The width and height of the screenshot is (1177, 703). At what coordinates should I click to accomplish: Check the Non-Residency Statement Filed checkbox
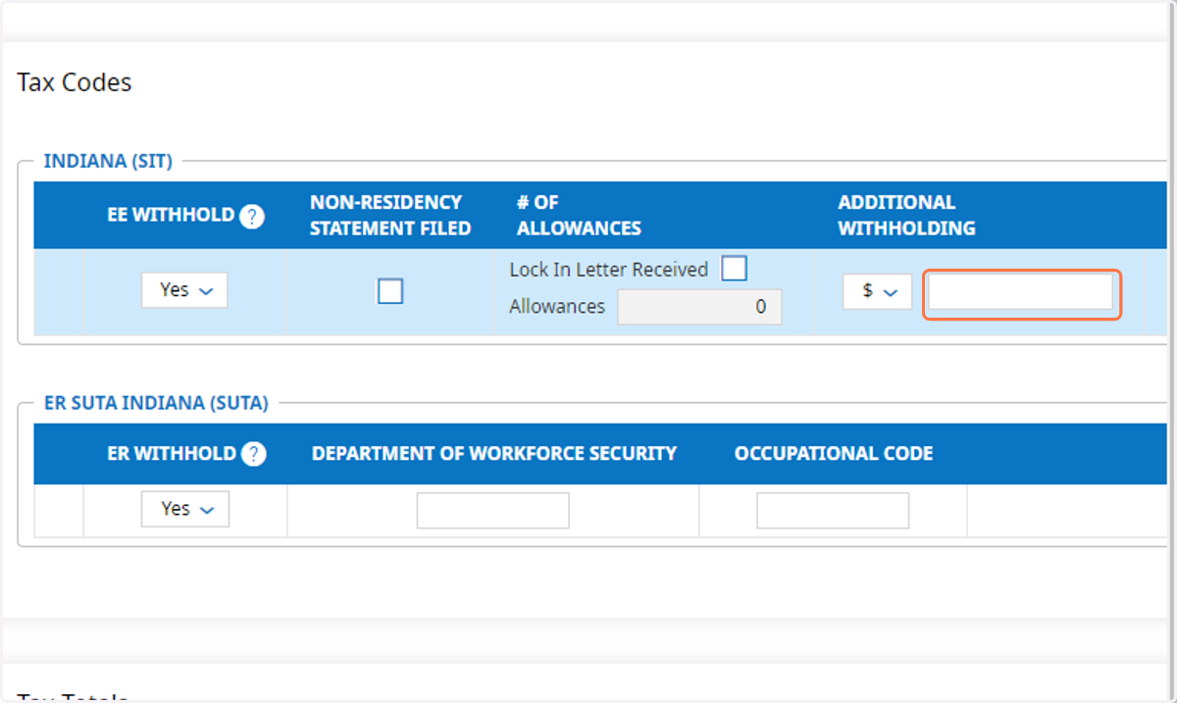tap(390, 291)
